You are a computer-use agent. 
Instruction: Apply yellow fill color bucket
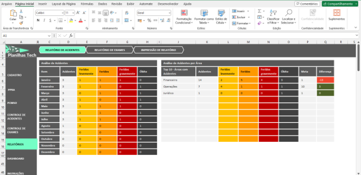coord(71,21)
